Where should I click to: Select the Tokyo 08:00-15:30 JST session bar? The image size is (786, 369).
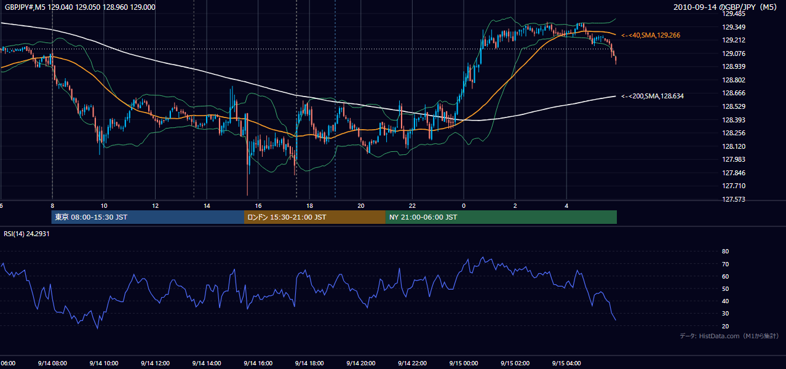coord(148,217)
